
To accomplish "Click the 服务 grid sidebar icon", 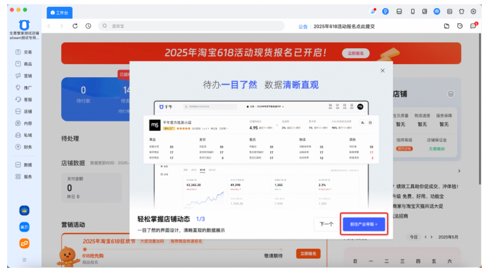I will pyautogui.click(x=18, y=177).
